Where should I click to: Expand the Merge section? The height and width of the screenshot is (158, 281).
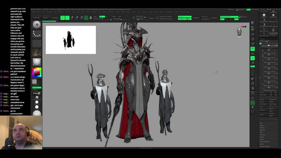pyautogui.click(x=262, y=125)
